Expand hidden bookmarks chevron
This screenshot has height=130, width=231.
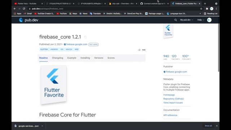[200, 14]
